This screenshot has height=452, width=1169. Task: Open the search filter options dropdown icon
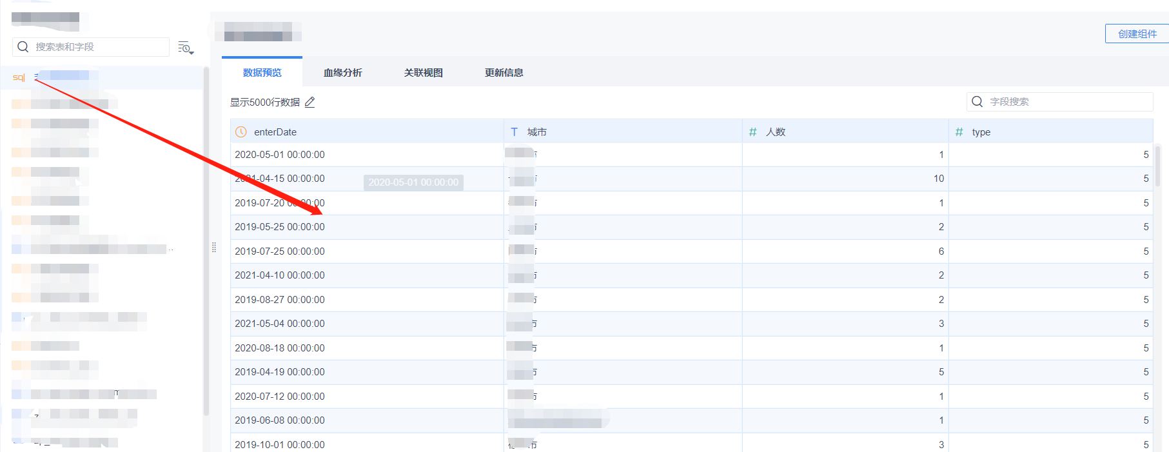186,48
